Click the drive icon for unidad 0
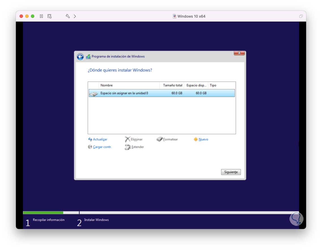Viewport: 322px width, 250px height. point(94,94)
